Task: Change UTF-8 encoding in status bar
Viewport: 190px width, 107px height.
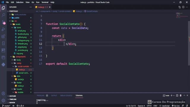Action: pos(149,106)
